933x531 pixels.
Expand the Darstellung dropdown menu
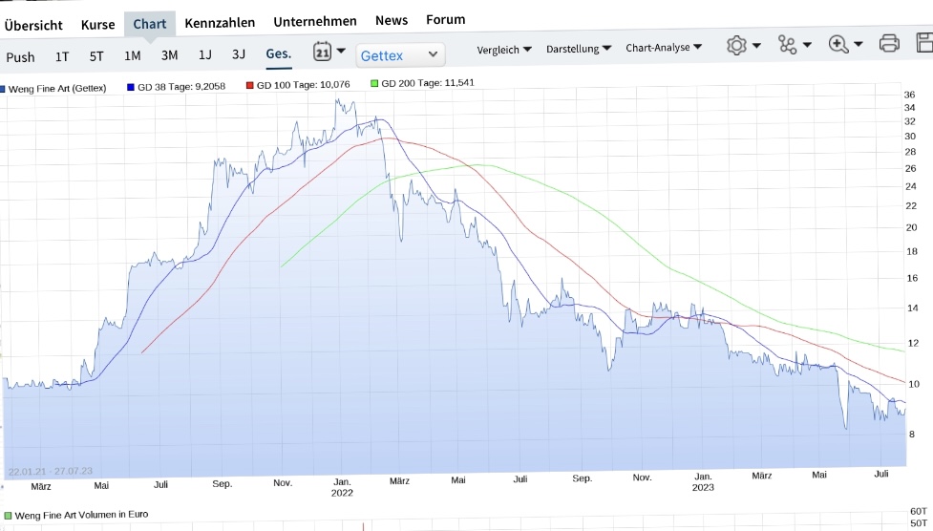tap(579, 48)
